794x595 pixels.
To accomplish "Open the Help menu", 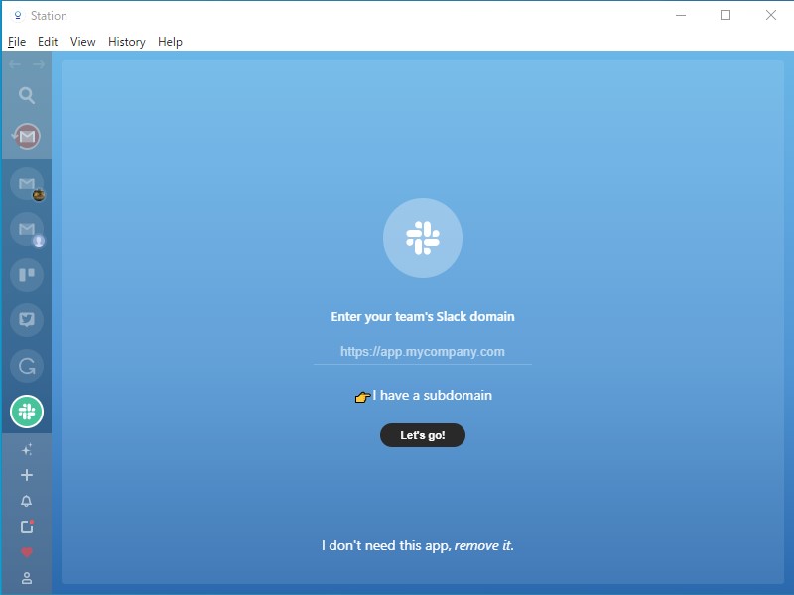I will point(170,42).
